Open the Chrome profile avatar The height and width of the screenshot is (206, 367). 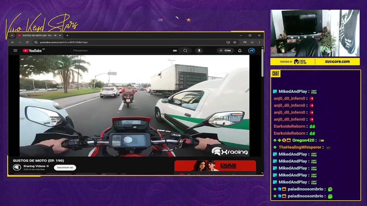click(252, 42)
